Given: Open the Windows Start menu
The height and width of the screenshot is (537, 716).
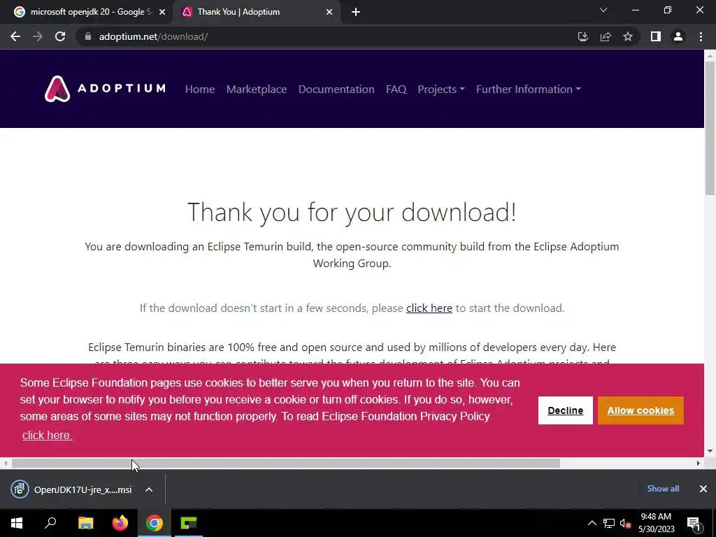Looking at the screenshot, I should [17, 523].
